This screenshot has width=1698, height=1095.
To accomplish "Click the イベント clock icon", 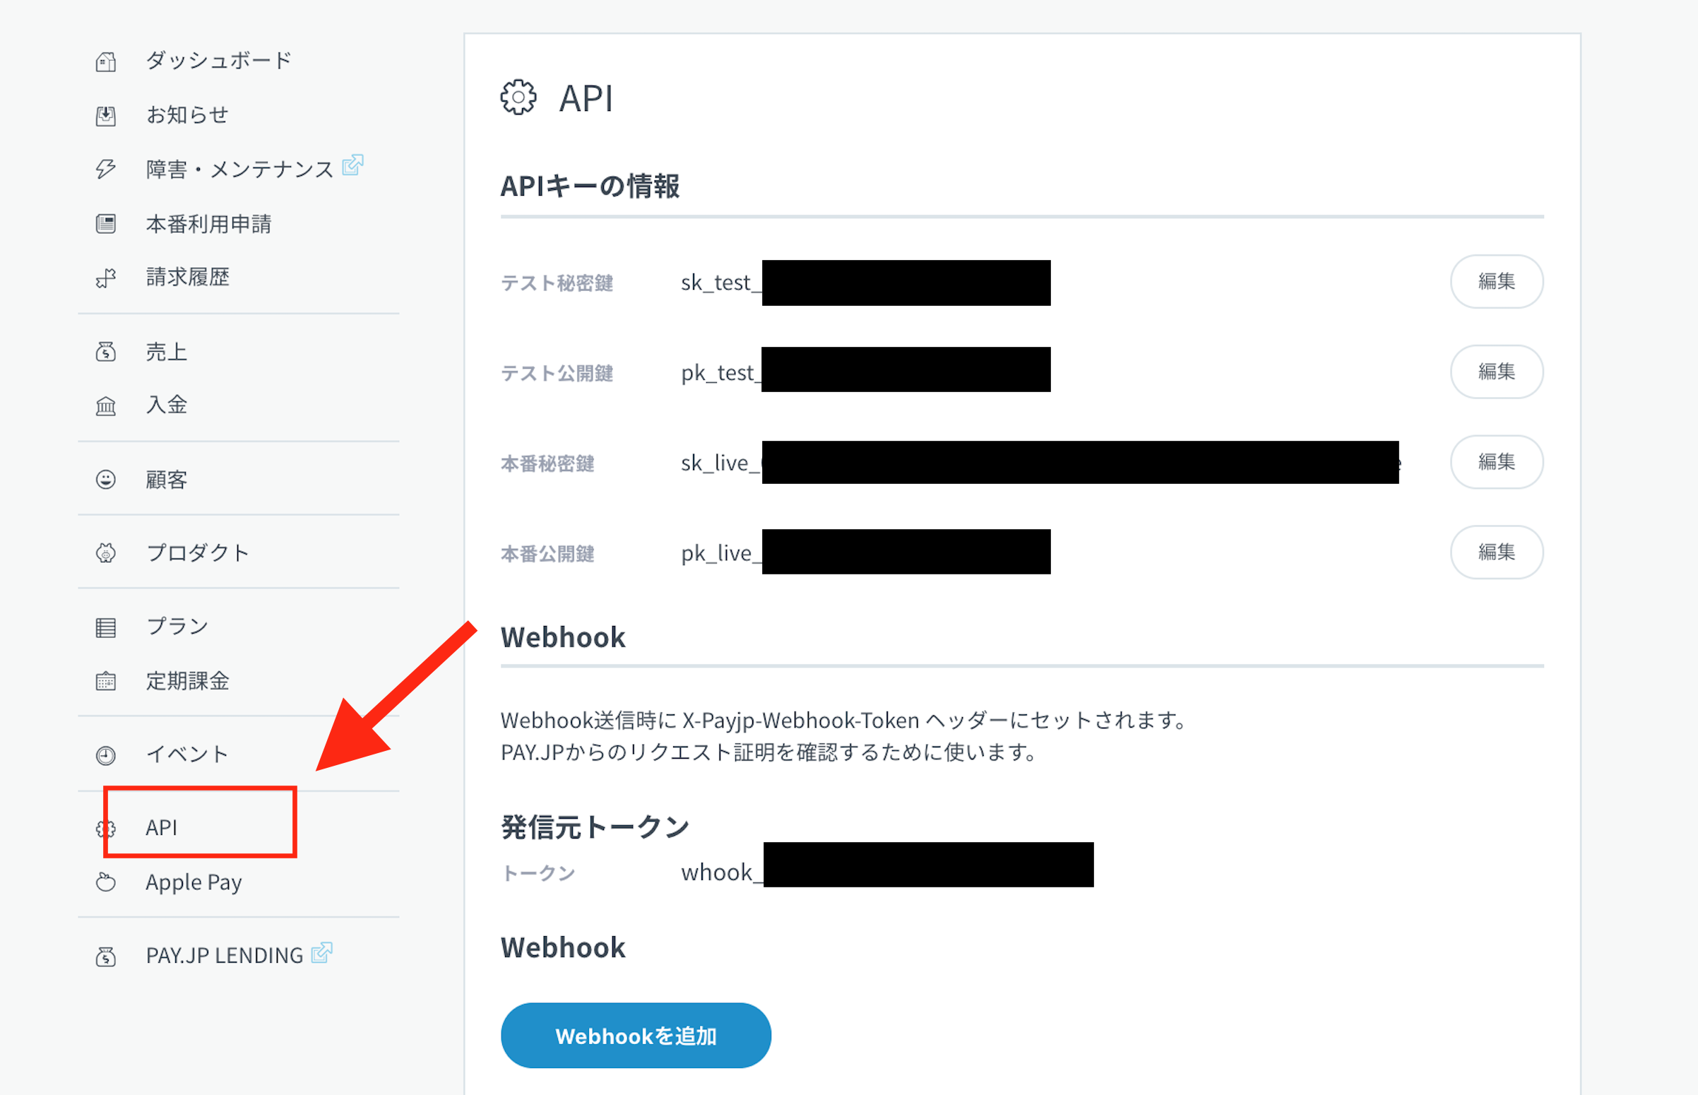I will pyautogui.click(x=105, y=755).
